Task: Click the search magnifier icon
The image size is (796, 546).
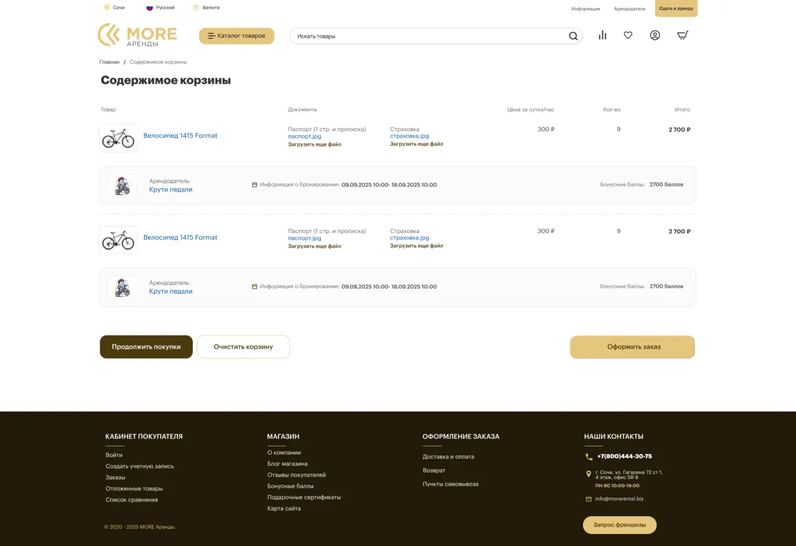Action: tap(573, 36)
